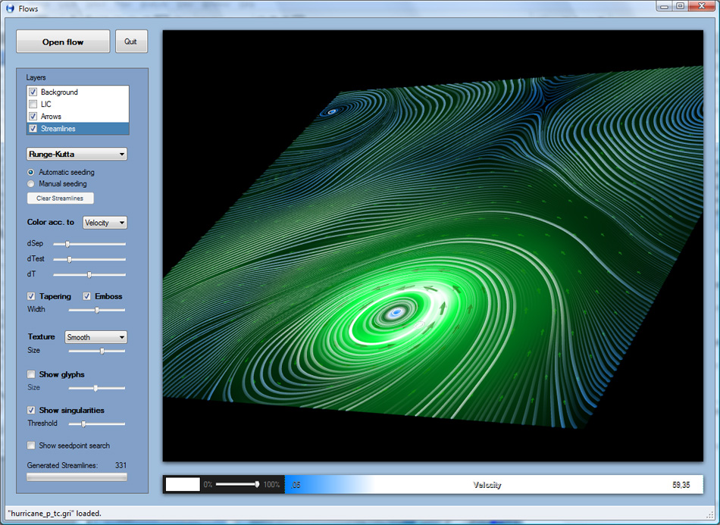The height and width of the screenshot is (525, 720).
Task: Enable the Show glyphs checkbox
Action: 31,374
